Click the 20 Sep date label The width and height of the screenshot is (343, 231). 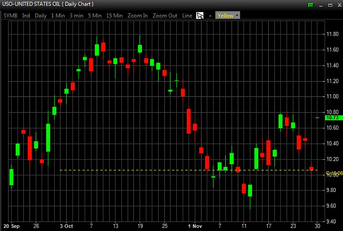point(11,226)
